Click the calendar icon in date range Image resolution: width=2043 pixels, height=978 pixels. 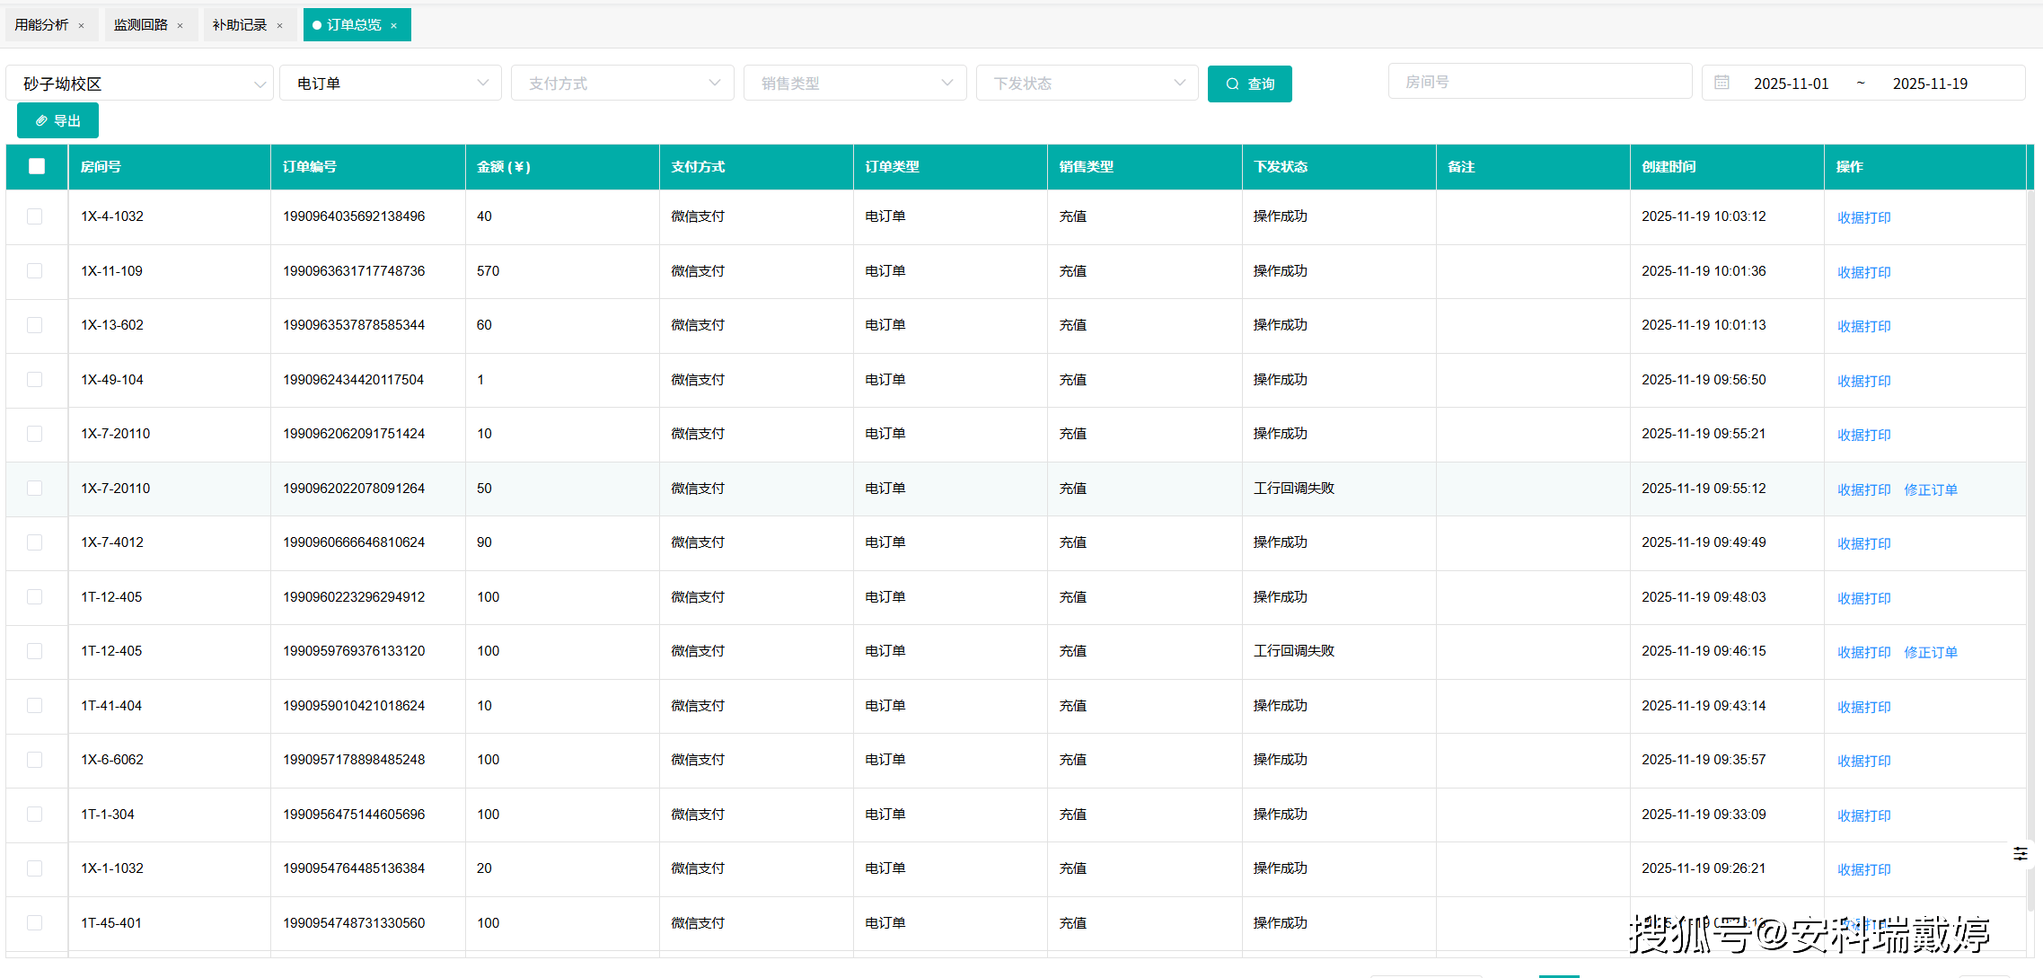point(1722,83)
